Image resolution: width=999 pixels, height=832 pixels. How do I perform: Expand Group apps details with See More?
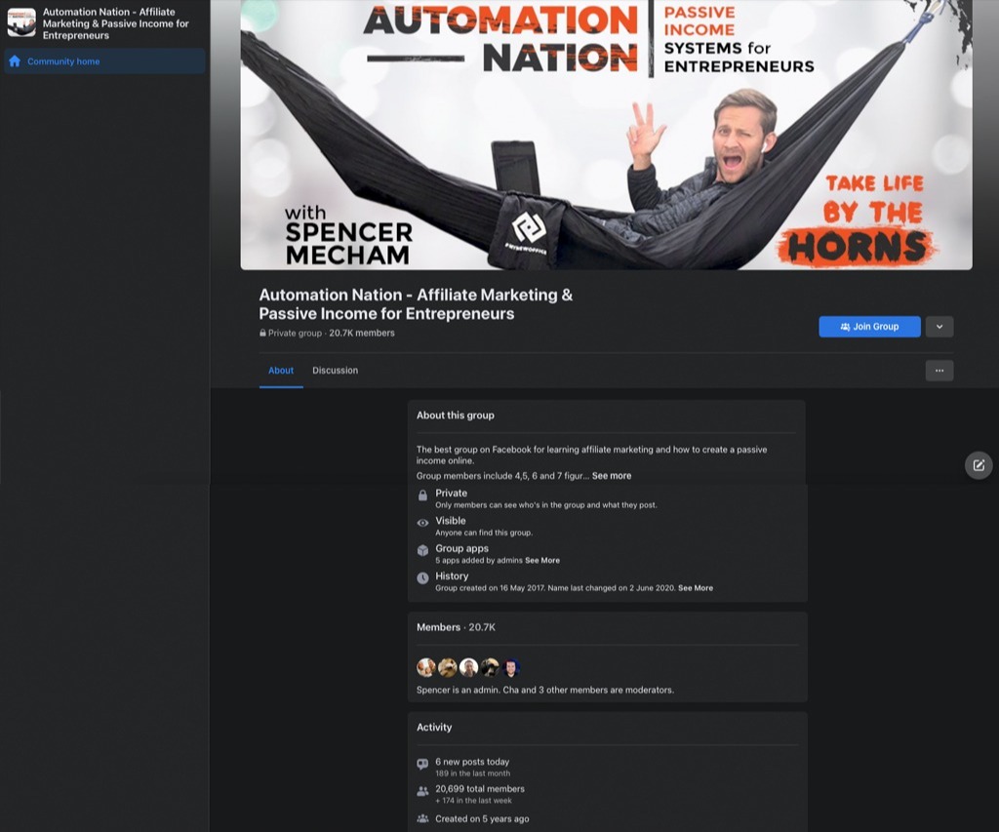click(x=542, y=561)
